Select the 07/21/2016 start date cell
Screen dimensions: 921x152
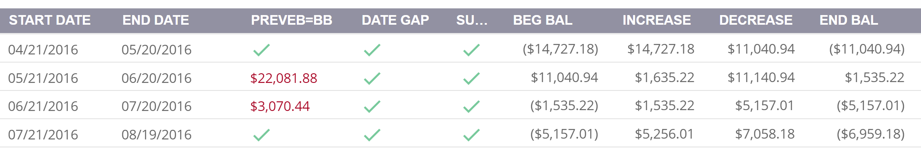click(43, 135)
